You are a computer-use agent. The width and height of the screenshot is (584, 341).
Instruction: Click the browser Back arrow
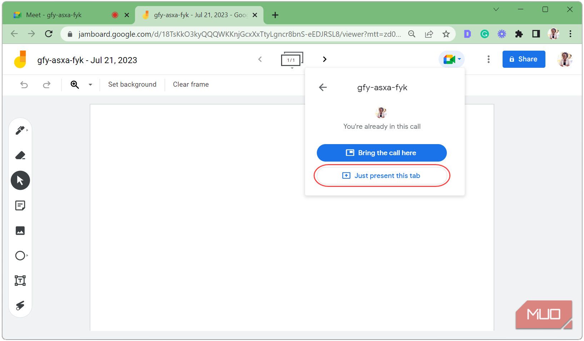(14, 34)
